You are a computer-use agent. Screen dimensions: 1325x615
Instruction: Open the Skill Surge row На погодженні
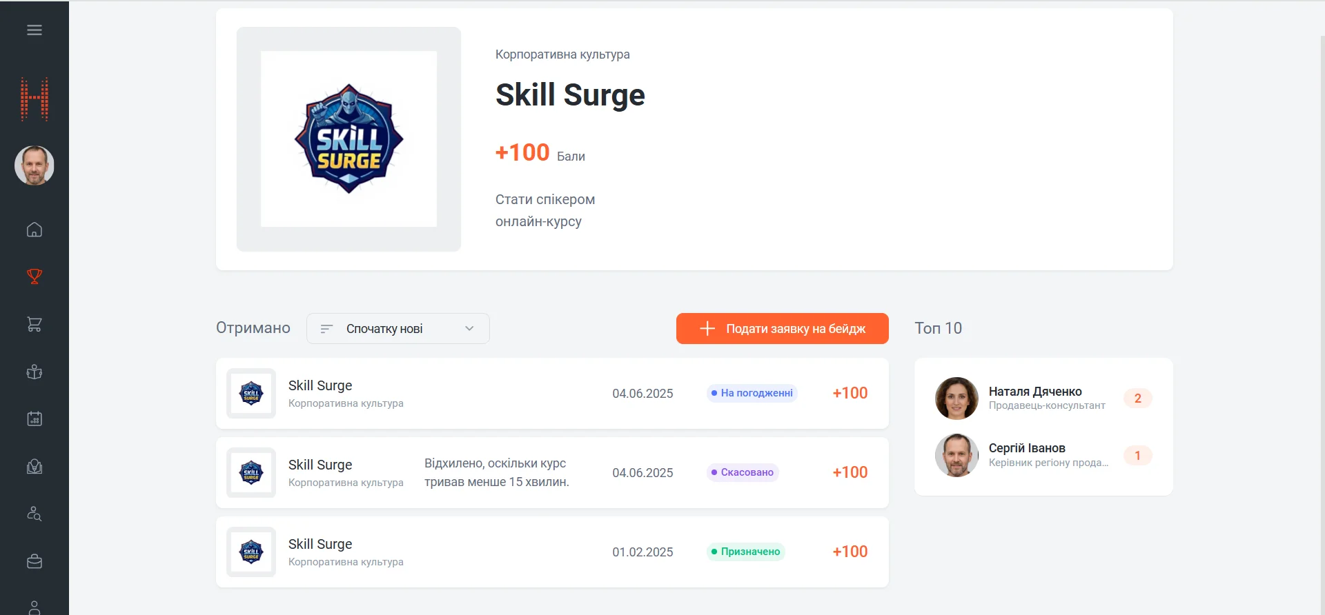552,393
